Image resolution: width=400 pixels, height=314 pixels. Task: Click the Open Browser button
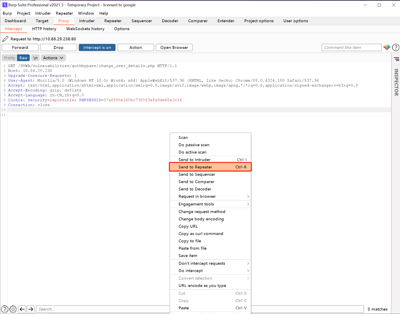coord(174,47)
